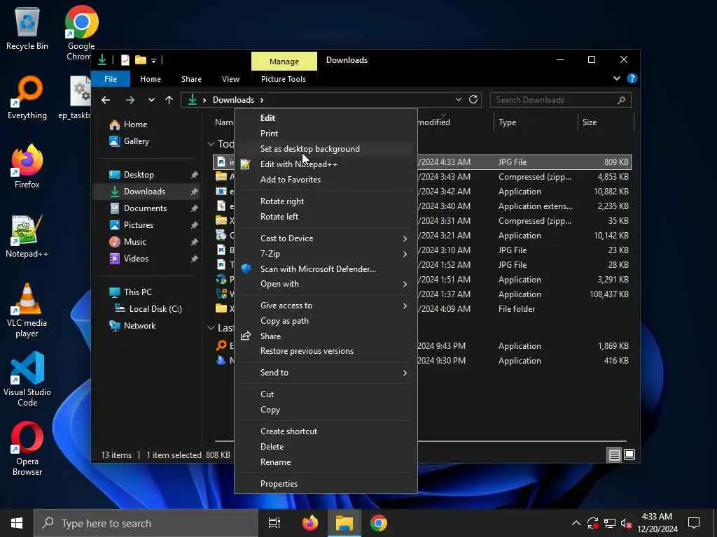Show hidden system tray icons
Viewport: 717px width, 537px height.
(x=576, y=523)
